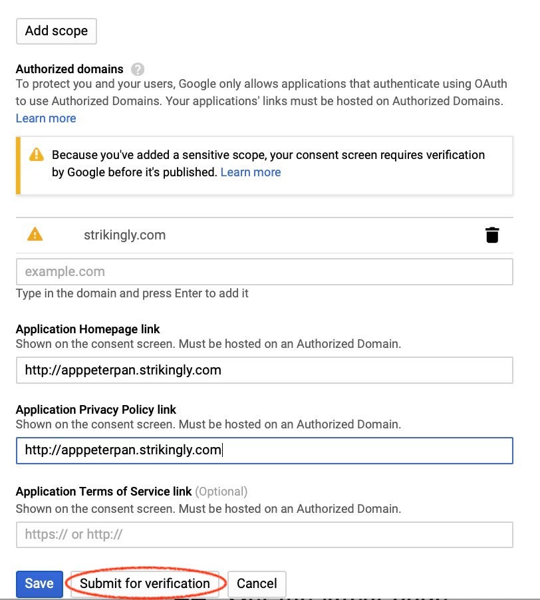Click into the Application Homepage link field
540x600 pixels.
(264, 370)
